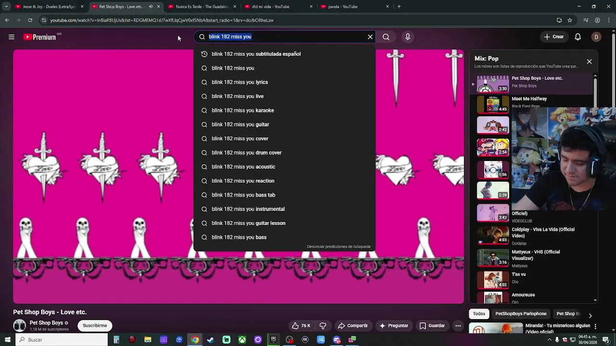Close the Mix: Pop playlist panel
This screenshot has height=346, width=616.
(x=589, y=62)
